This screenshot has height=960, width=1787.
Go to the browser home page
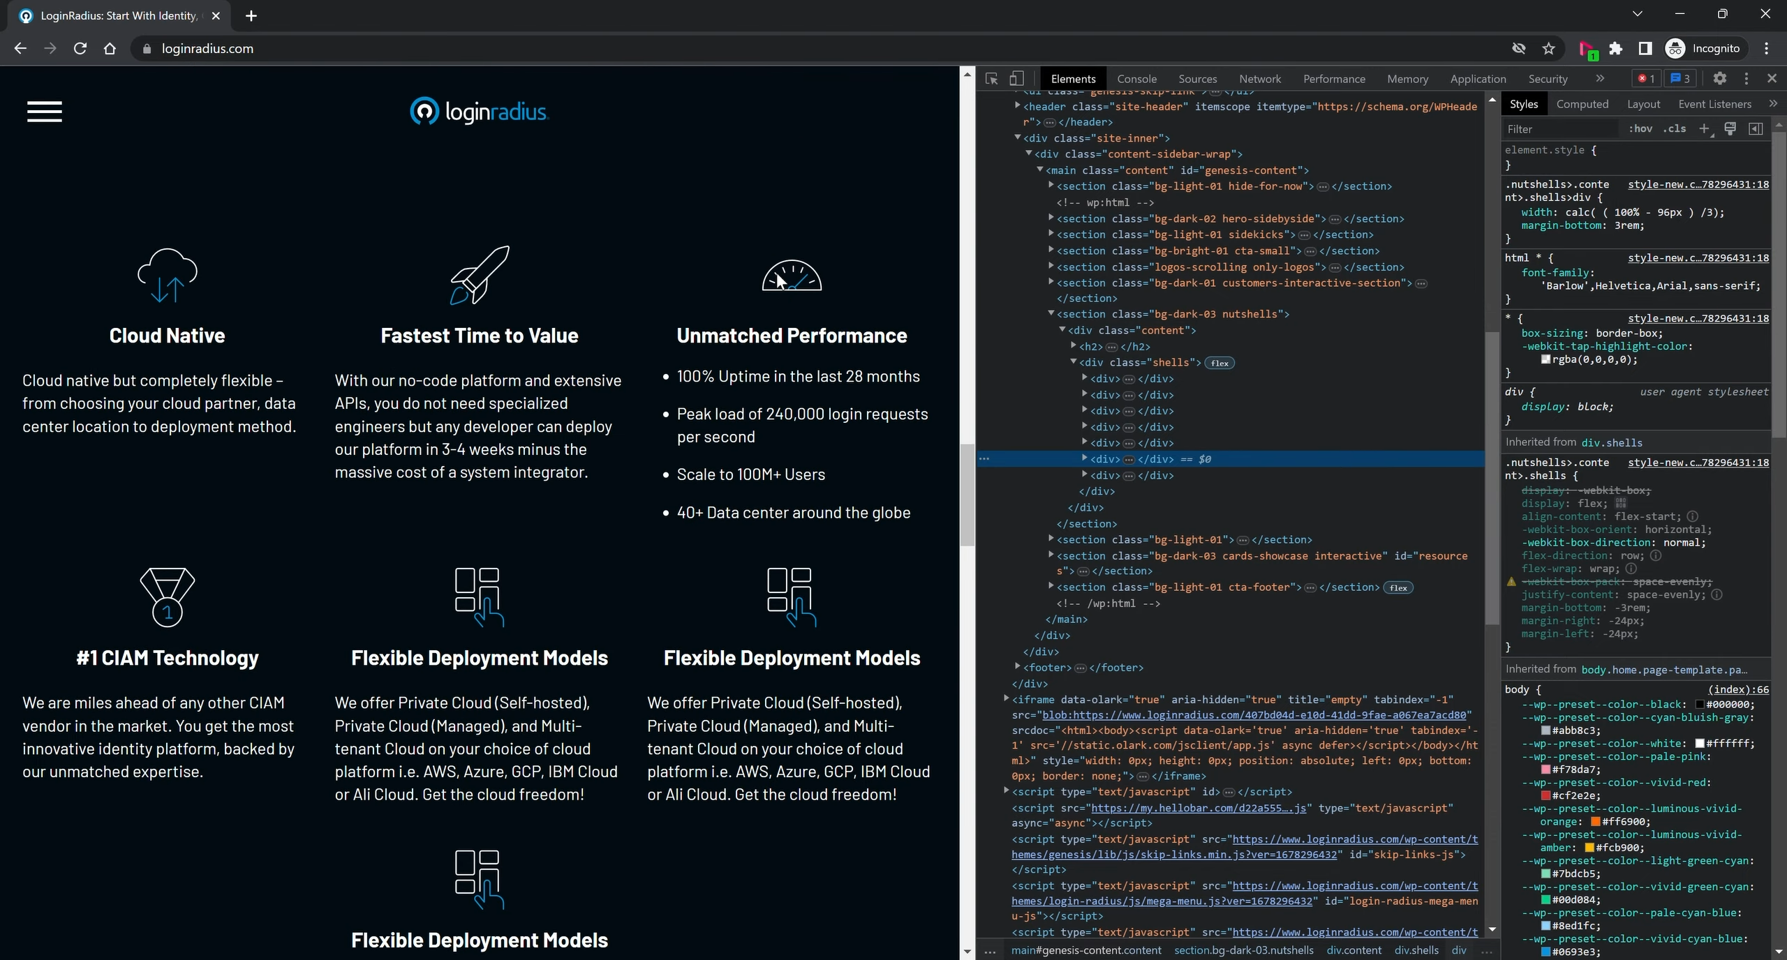pyautogui.click(x=110, y=49)
